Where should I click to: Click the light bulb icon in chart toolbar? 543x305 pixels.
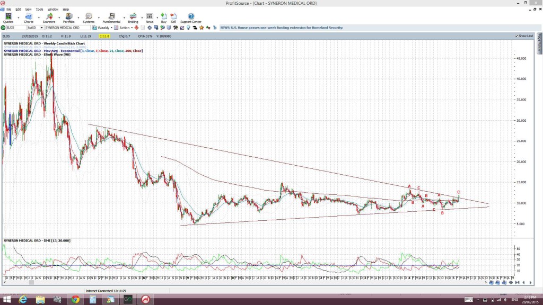point(188,28)
